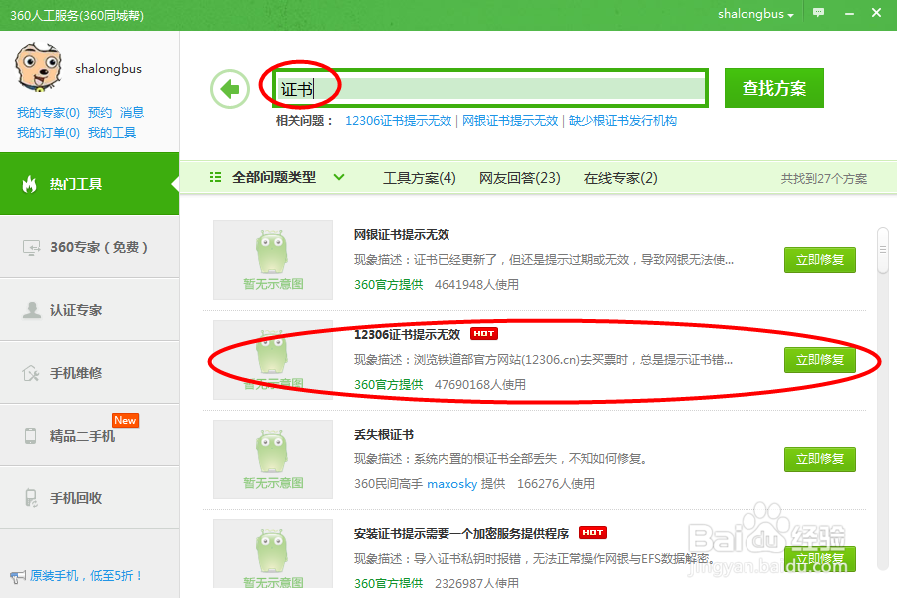897x598 pixels.
Task: Click the flame icon next to 热门工具
Action: coord(29,184)
